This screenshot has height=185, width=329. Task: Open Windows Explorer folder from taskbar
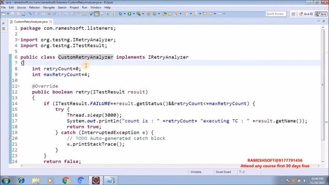click(36, 180)
